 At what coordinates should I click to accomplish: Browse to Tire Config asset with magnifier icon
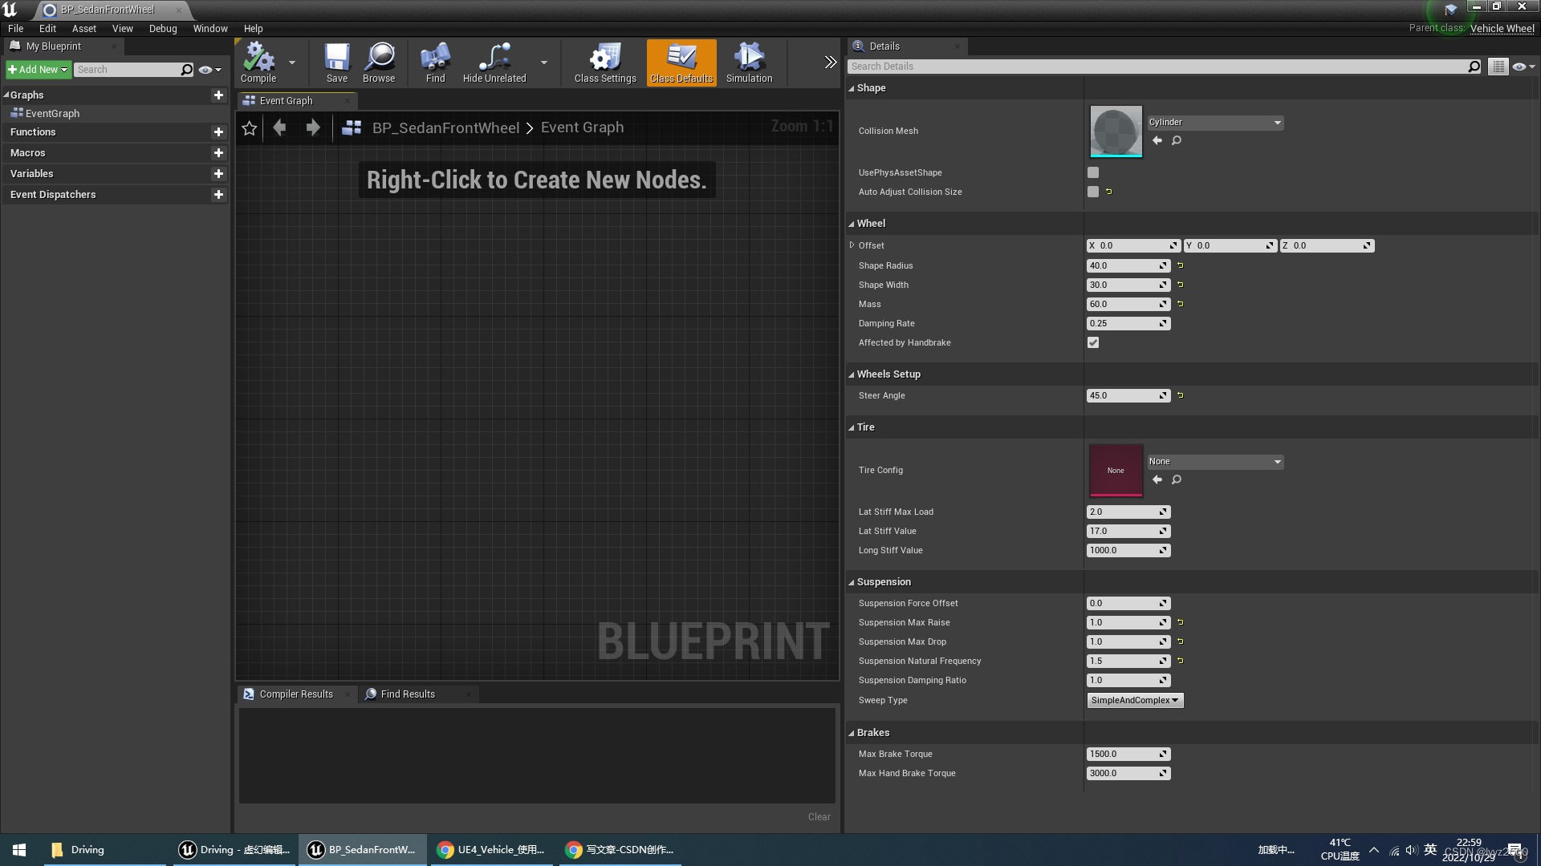(1177, 480)
